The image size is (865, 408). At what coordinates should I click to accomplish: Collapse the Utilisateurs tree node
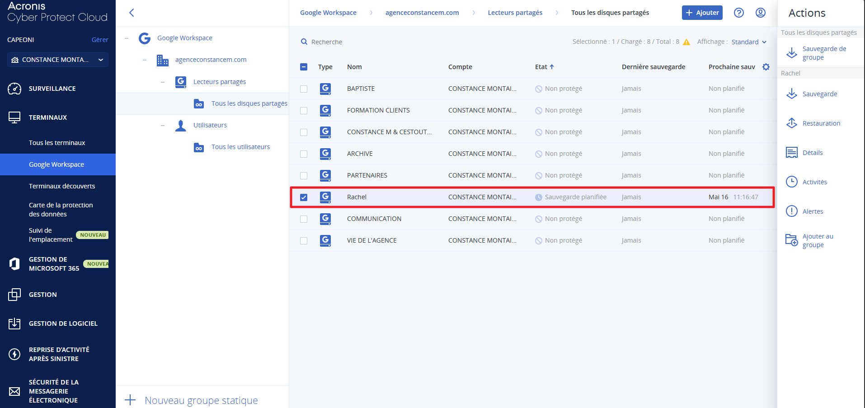pos(163,126)
